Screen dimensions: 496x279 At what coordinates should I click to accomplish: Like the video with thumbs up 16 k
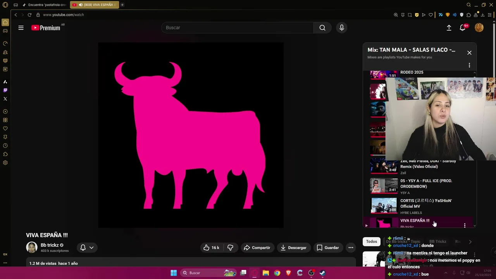[212, 248]
